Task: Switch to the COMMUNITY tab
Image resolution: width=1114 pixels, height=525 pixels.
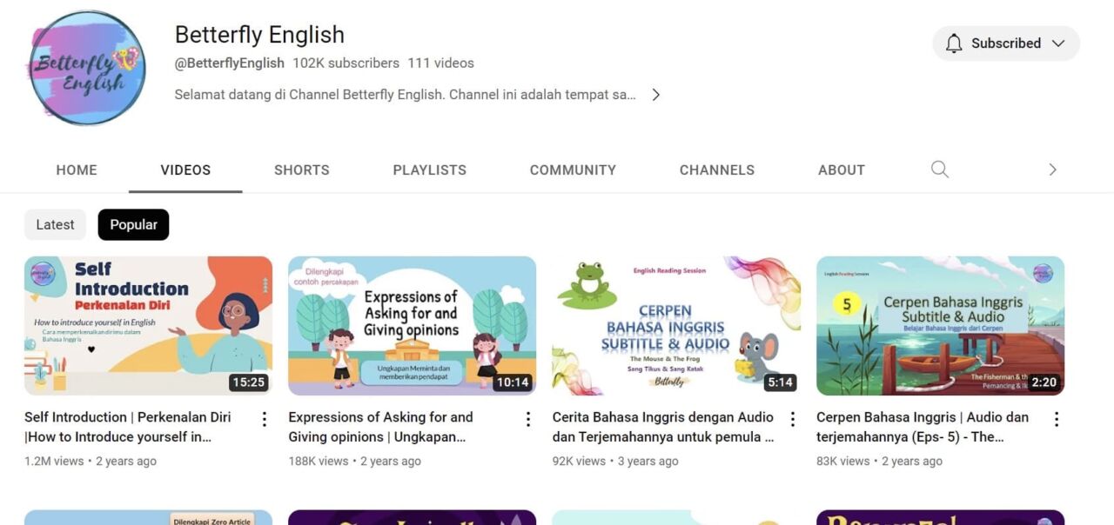Action: [x=573, y=169]
